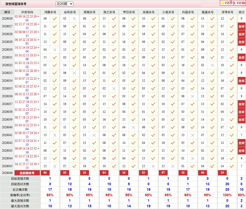The image size is (246, 209).
Task: Click the cross mark for 周南杀号 in row 2026041
Action: tap(94, 135)
